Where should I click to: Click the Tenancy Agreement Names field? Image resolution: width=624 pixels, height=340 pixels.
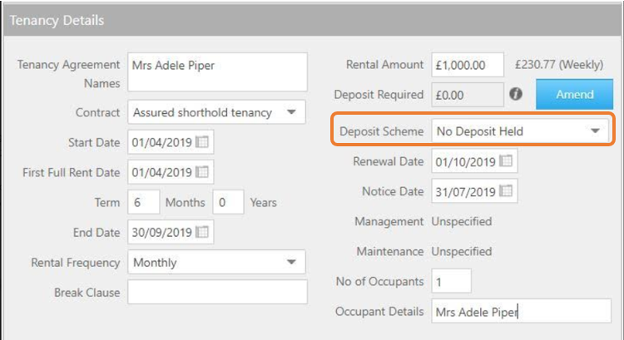(x=216, y=73)
